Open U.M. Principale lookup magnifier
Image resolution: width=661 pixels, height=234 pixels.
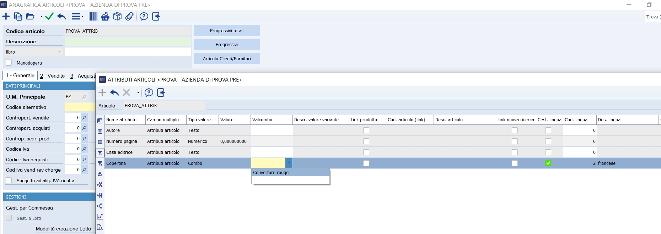tap(84, 97)
